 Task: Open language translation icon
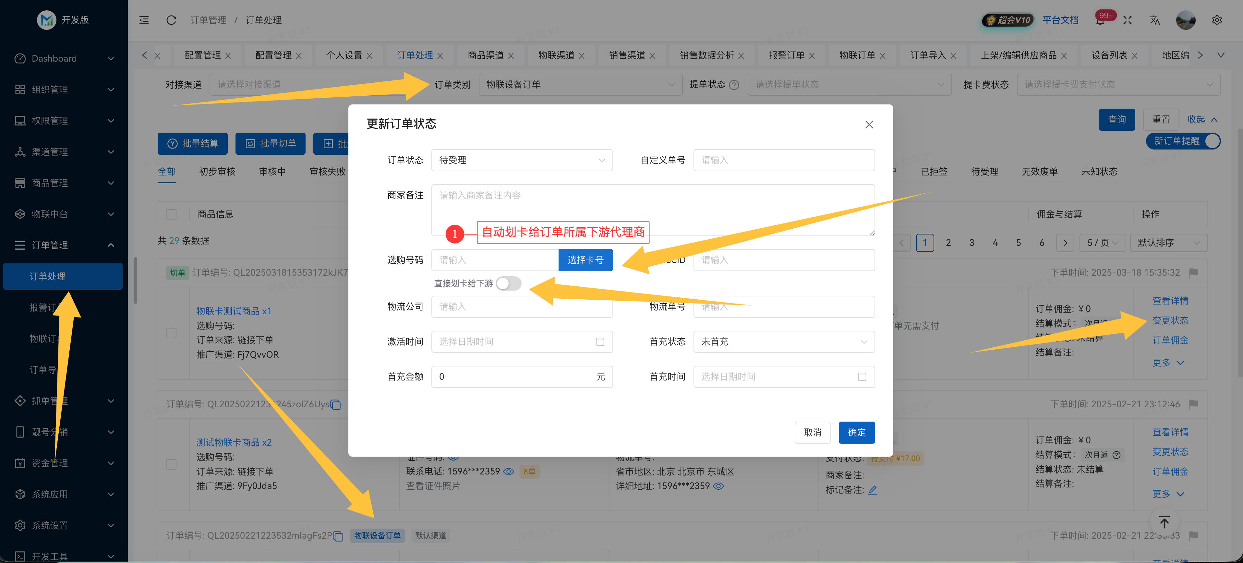[x=1154, y=20]
